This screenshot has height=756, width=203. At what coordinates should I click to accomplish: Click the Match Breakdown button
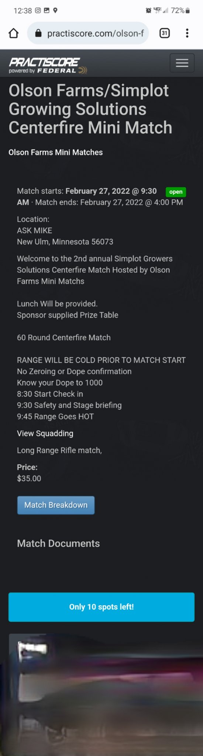point(56,505)
